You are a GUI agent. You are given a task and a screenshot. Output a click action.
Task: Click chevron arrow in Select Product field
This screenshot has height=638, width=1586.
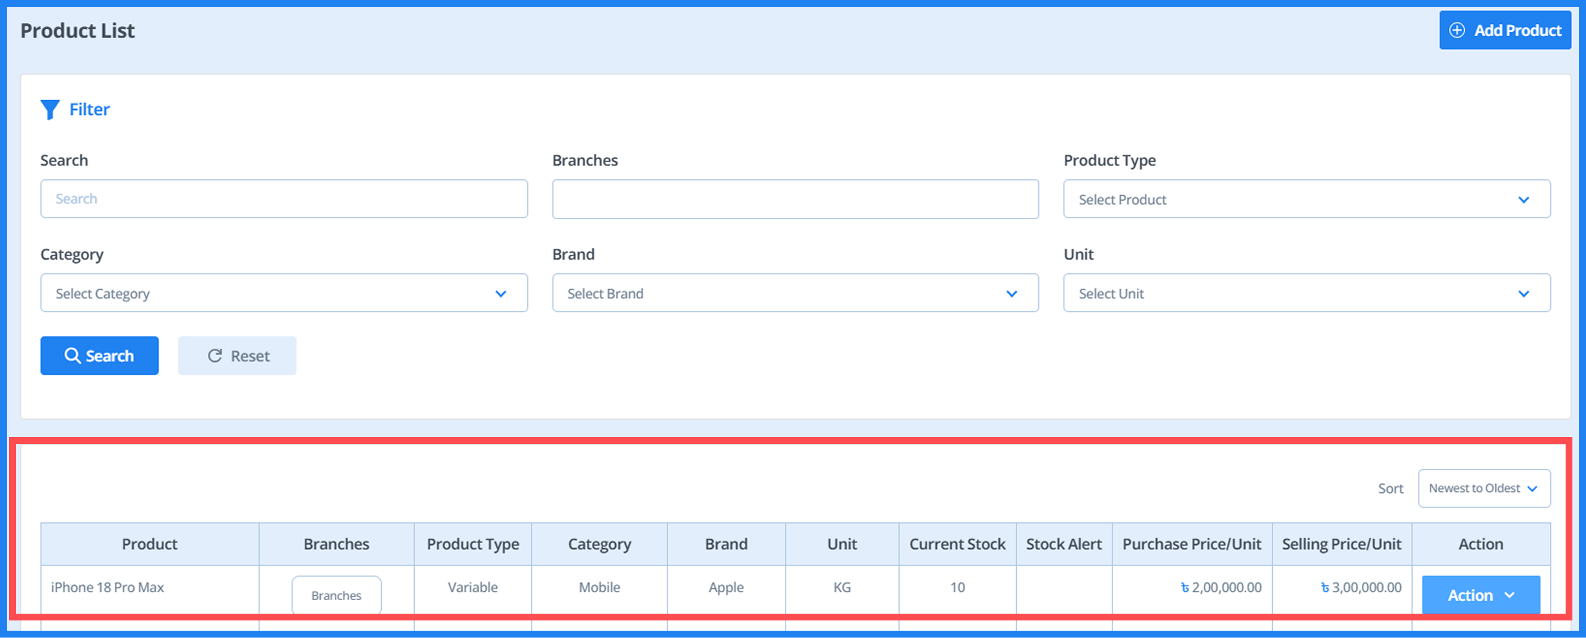coord(1523,200)
